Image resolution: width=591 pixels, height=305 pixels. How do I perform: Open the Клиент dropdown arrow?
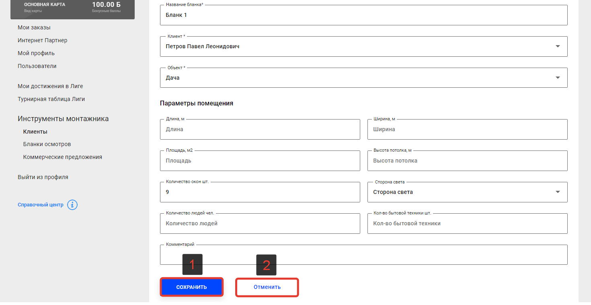pyautogui.click(x=558, y=46)
